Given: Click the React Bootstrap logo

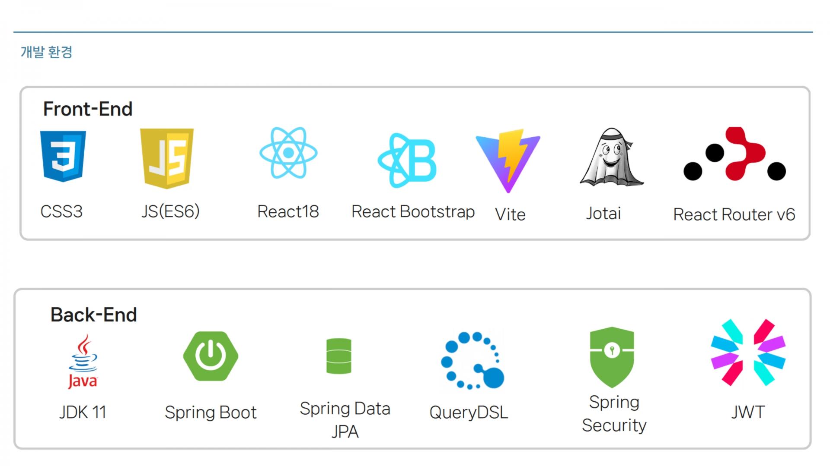Looking at the screenshot, I should pos(407,160).
